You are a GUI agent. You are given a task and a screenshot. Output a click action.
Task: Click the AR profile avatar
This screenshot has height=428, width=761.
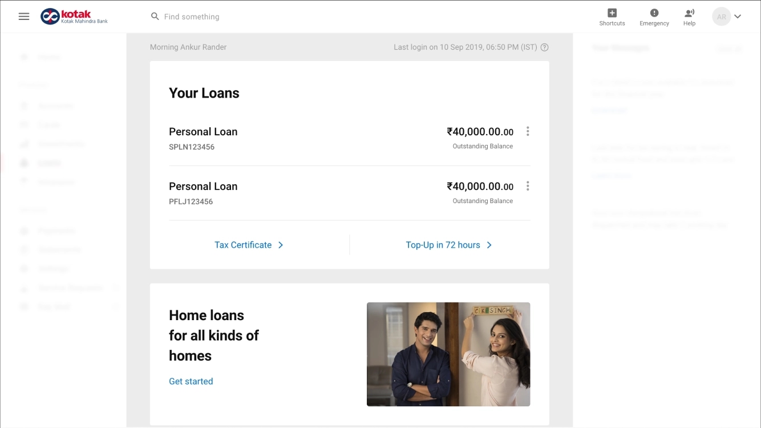[721, 16]
